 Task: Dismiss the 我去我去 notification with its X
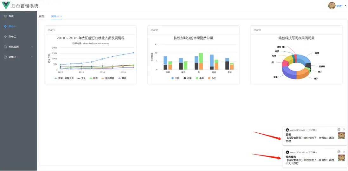point(344,152)
